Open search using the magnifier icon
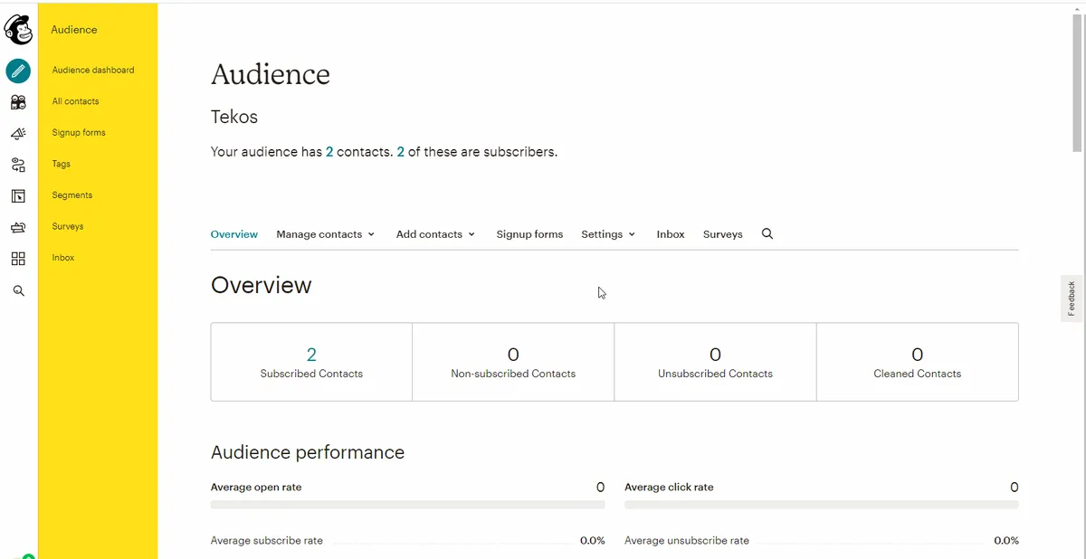Screen dimensions: 1086x559 tap(18, 290)
